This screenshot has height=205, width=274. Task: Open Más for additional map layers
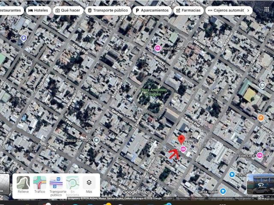point(89,184)
